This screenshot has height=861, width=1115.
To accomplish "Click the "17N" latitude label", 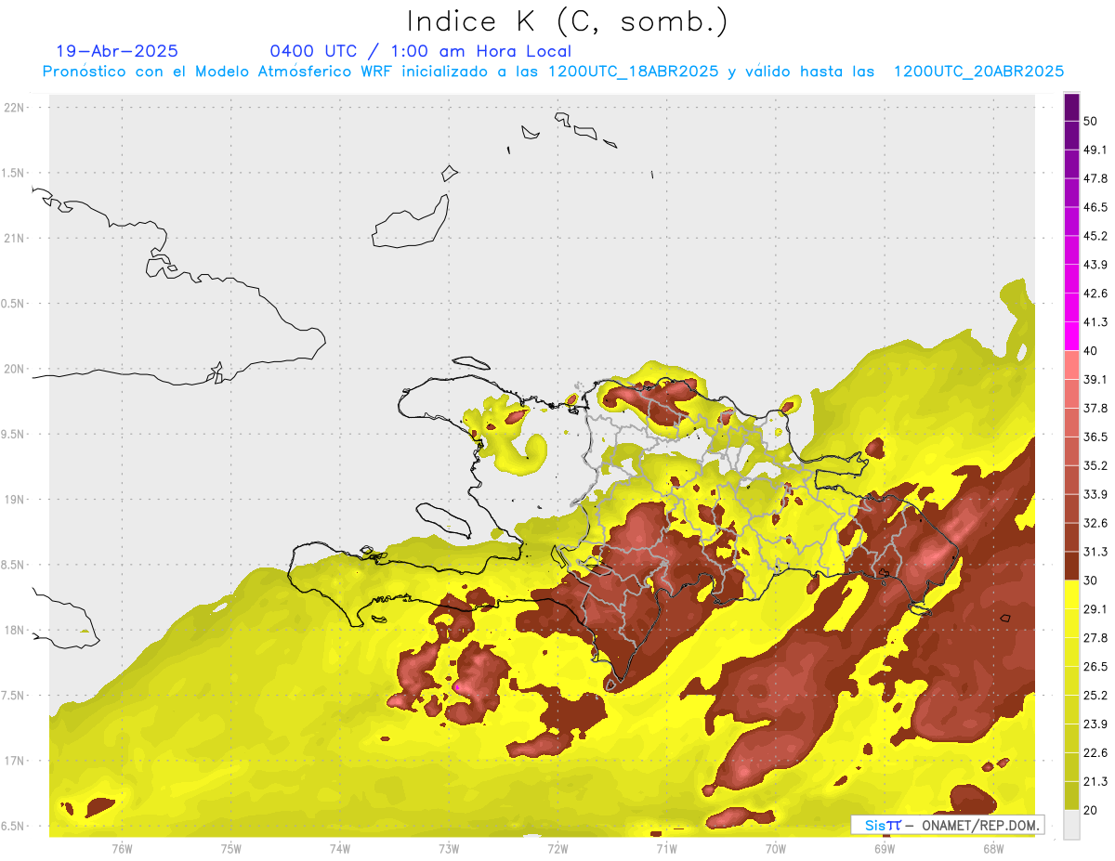I will (x=15, y=761).
